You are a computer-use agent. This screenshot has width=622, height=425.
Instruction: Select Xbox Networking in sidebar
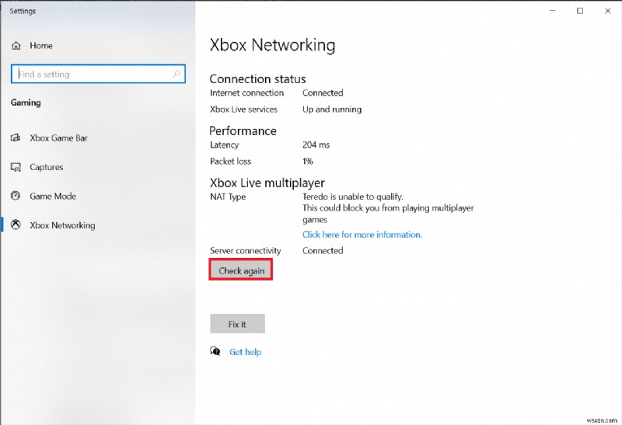coord(62,225)
